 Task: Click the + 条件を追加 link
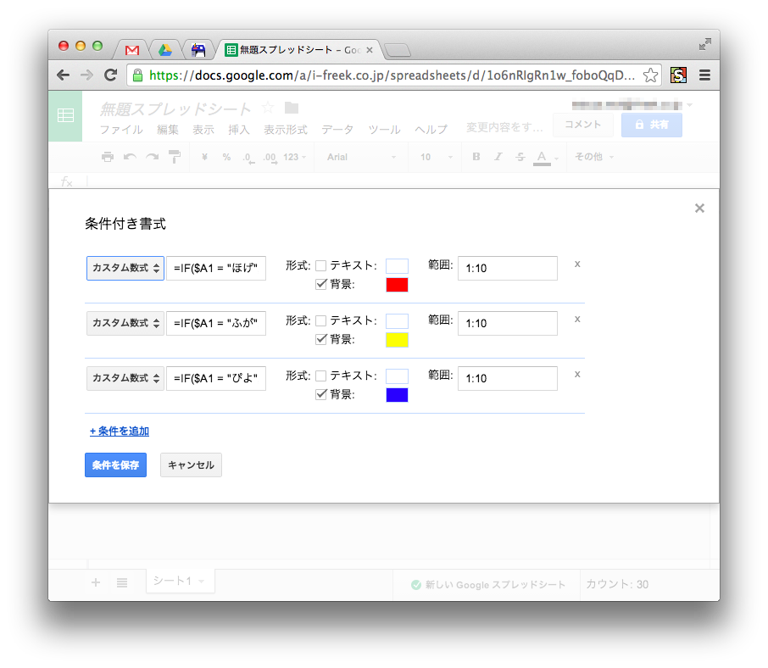pos(119,431)
